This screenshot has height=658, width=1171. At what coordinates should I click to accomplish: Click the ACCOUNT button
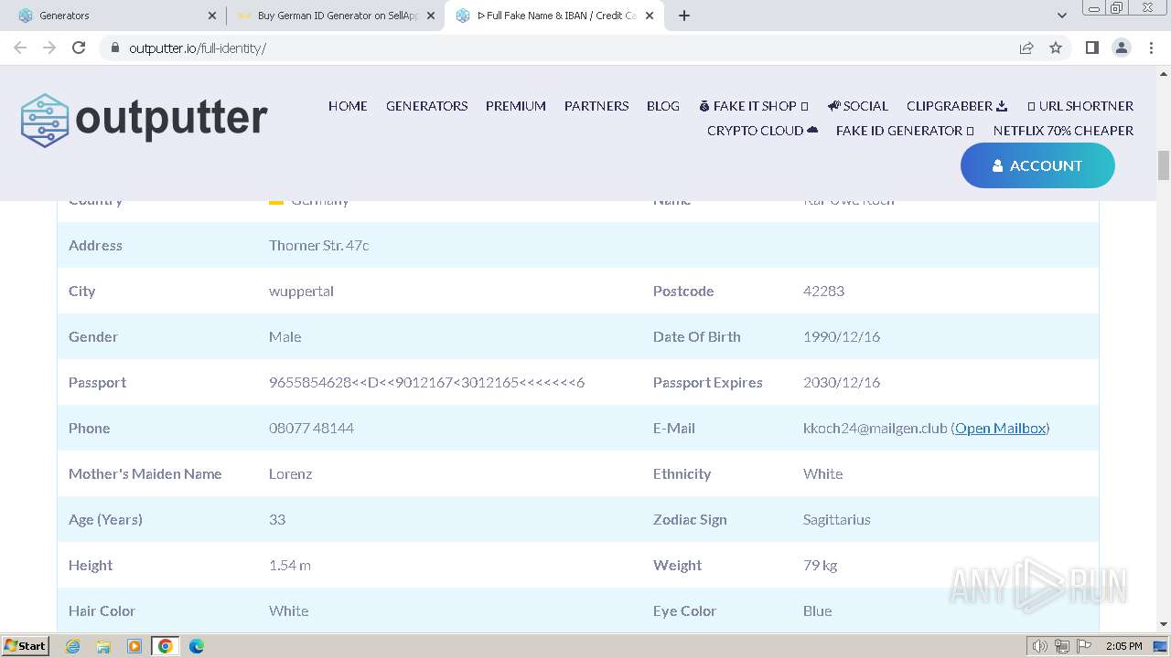(x=1037, y=165)
